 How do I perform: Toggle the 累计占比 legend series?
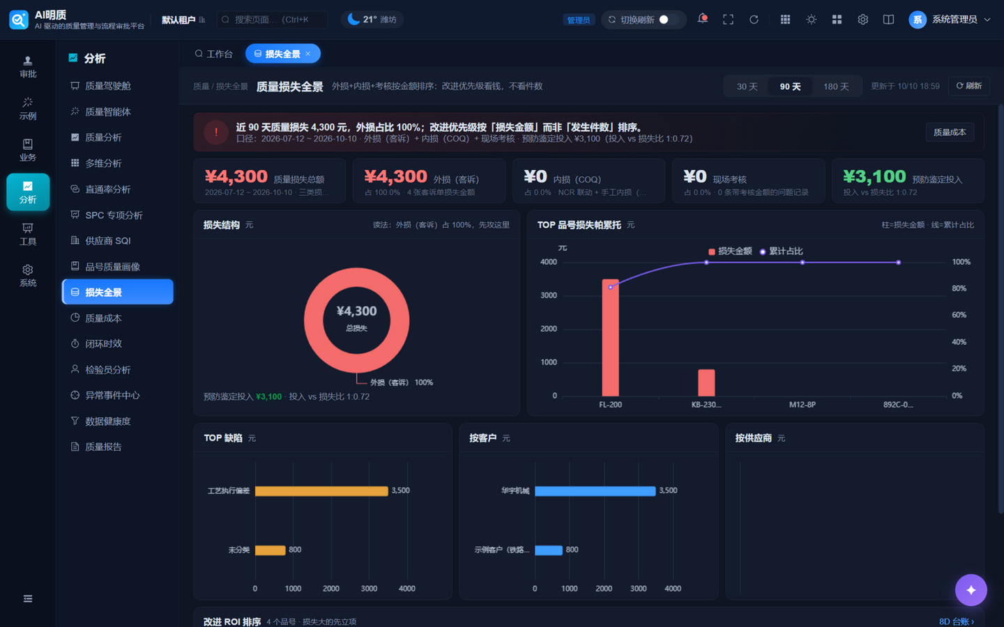(x=781, y=251)
